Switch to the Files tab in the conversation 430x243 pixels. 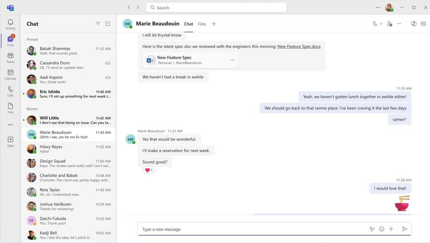[x=202, y=24]
